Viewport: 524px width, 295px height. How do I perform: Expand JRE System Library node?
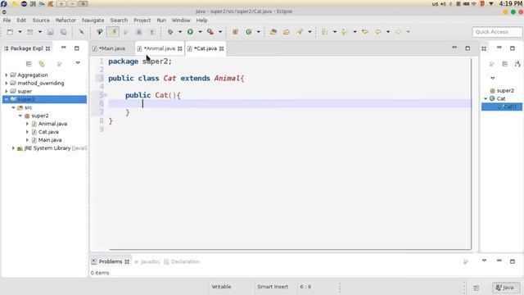tap(13, 148)
